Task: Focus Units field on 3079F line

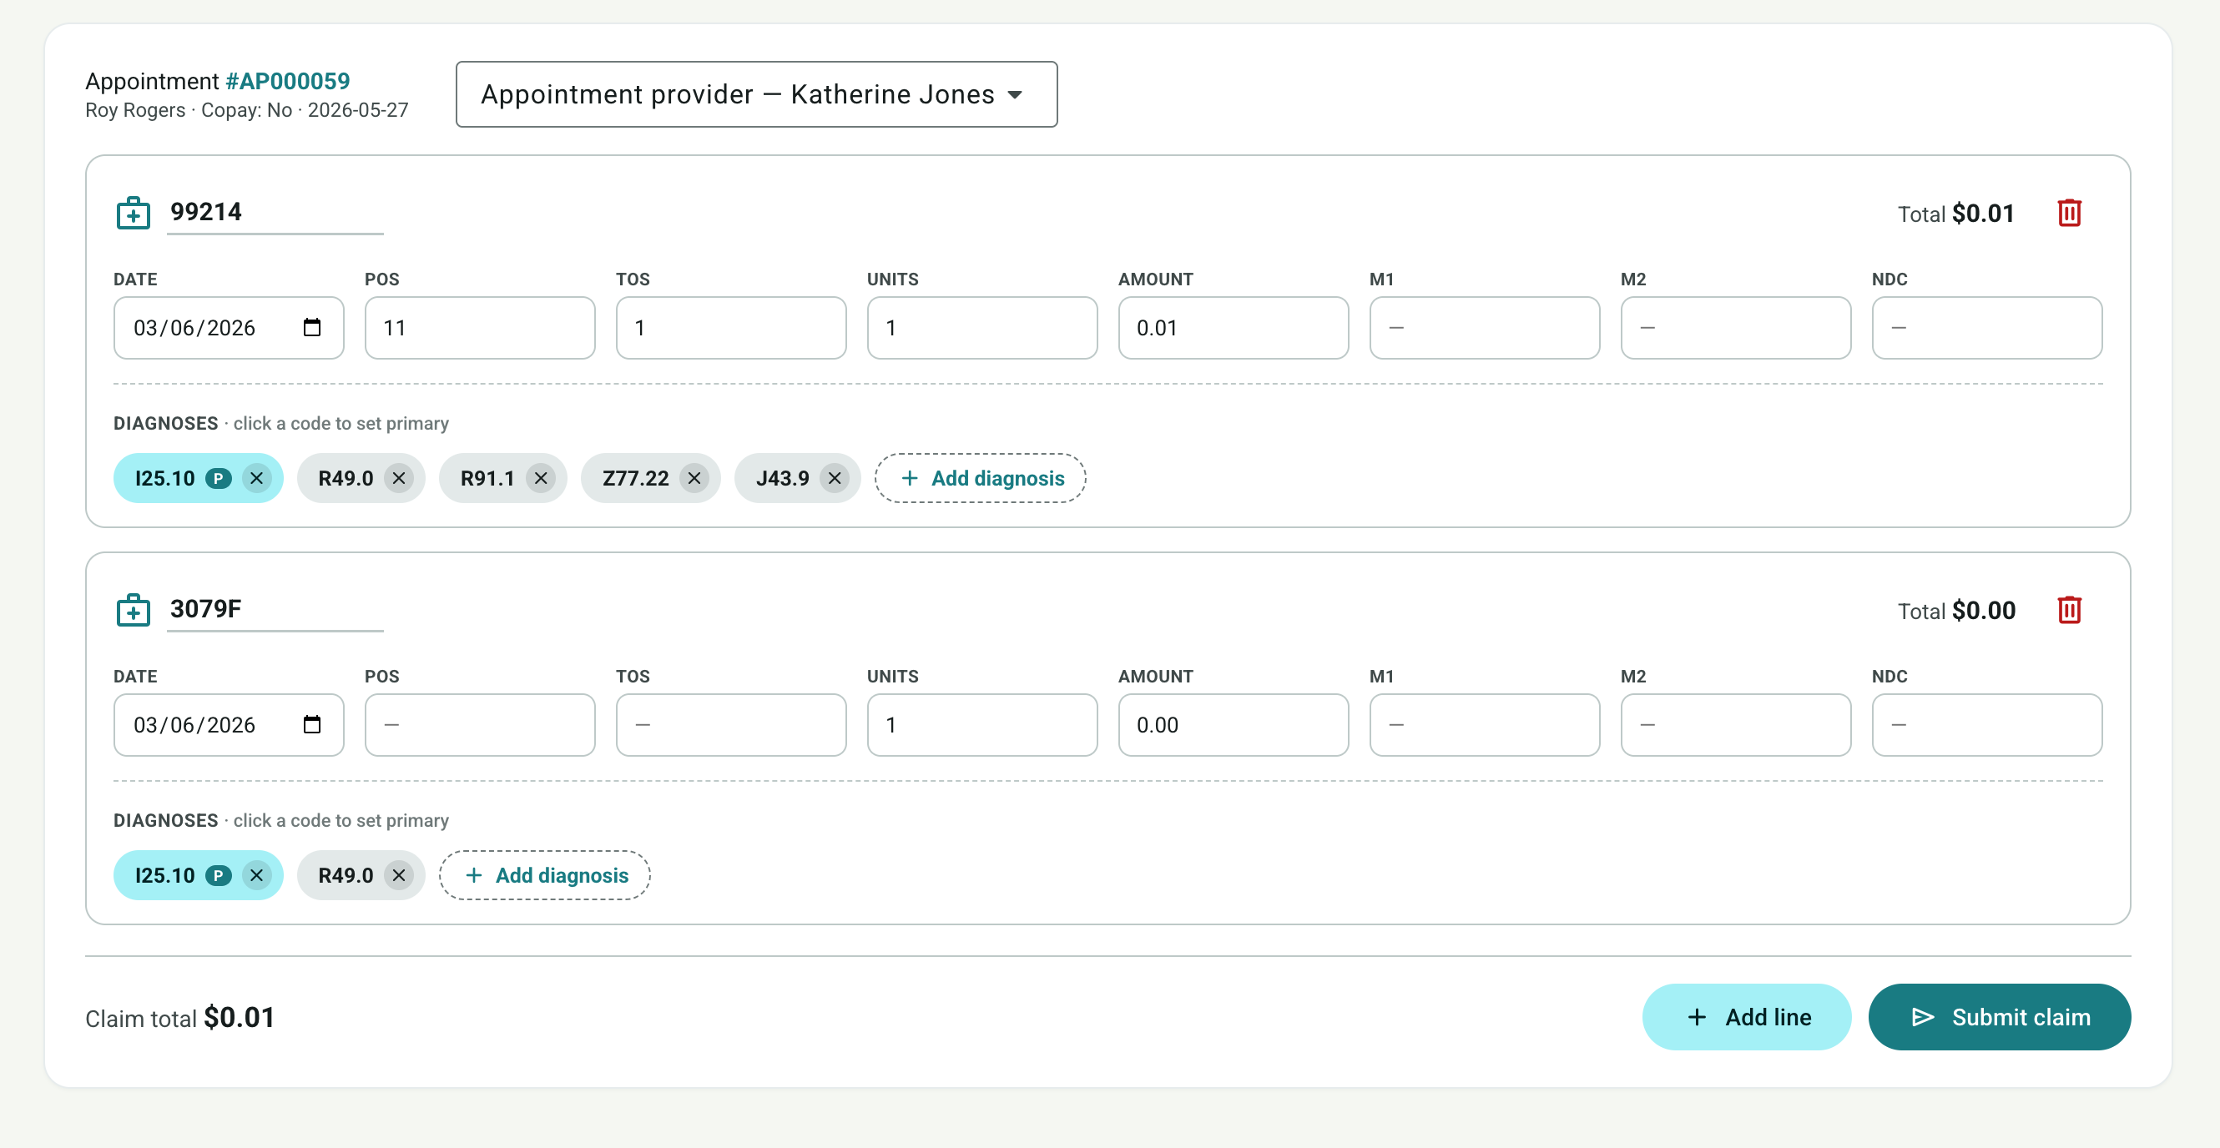Action: (x=982, y=724)
